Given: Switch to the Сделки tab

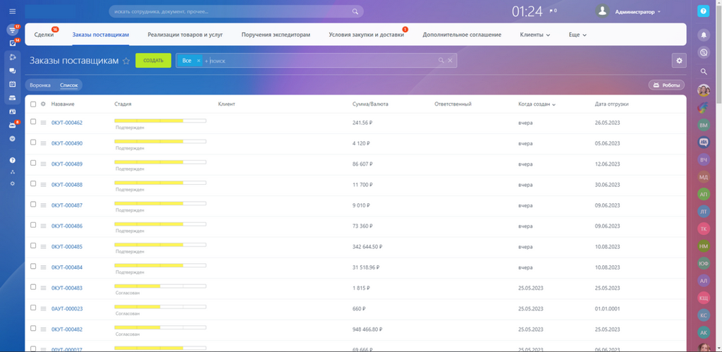Looking at the screenshot, I should (44, 35).
